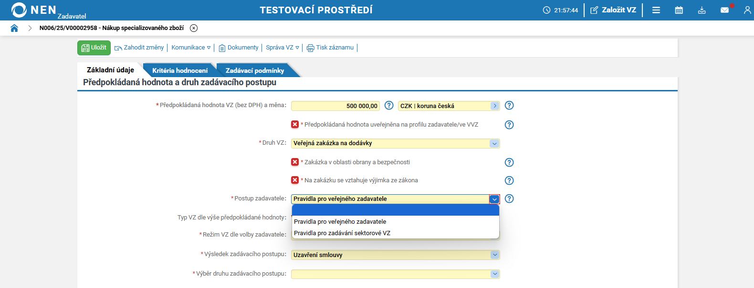Viewport: 754px width, 288px height.
Task: Open the calendar icon in header
Action: 679,10
